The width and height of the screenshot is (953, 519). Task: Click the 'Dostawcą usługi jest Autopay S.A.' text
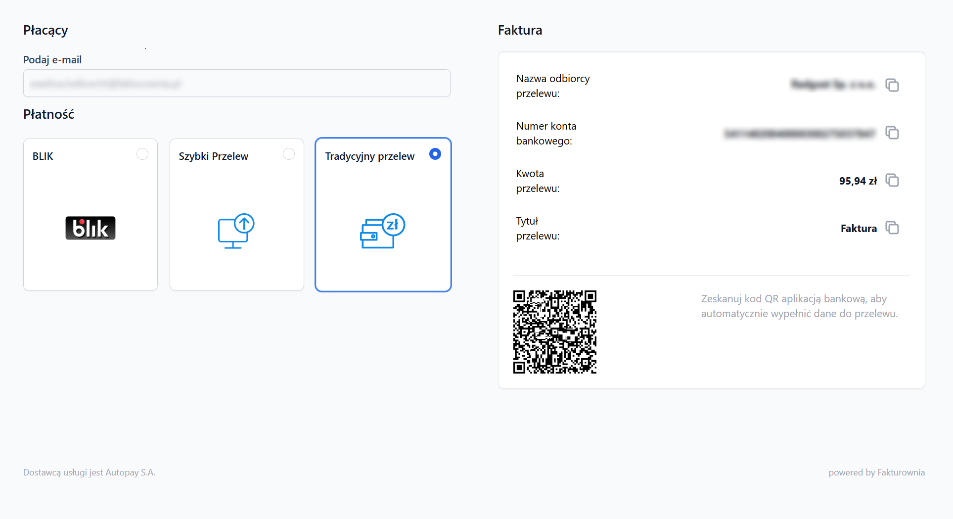click(89, 472)
